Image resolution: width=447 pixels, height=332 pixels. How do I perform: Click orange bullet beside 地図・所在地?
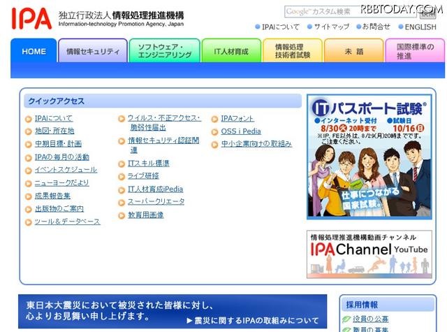28,131
